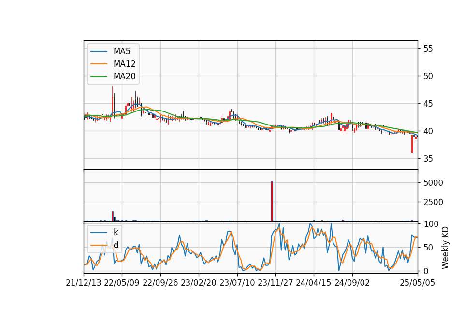The height and width of the screenshot is (333, 464).
Task: Click the 45 price axis tick label
Action: [428, 104]
